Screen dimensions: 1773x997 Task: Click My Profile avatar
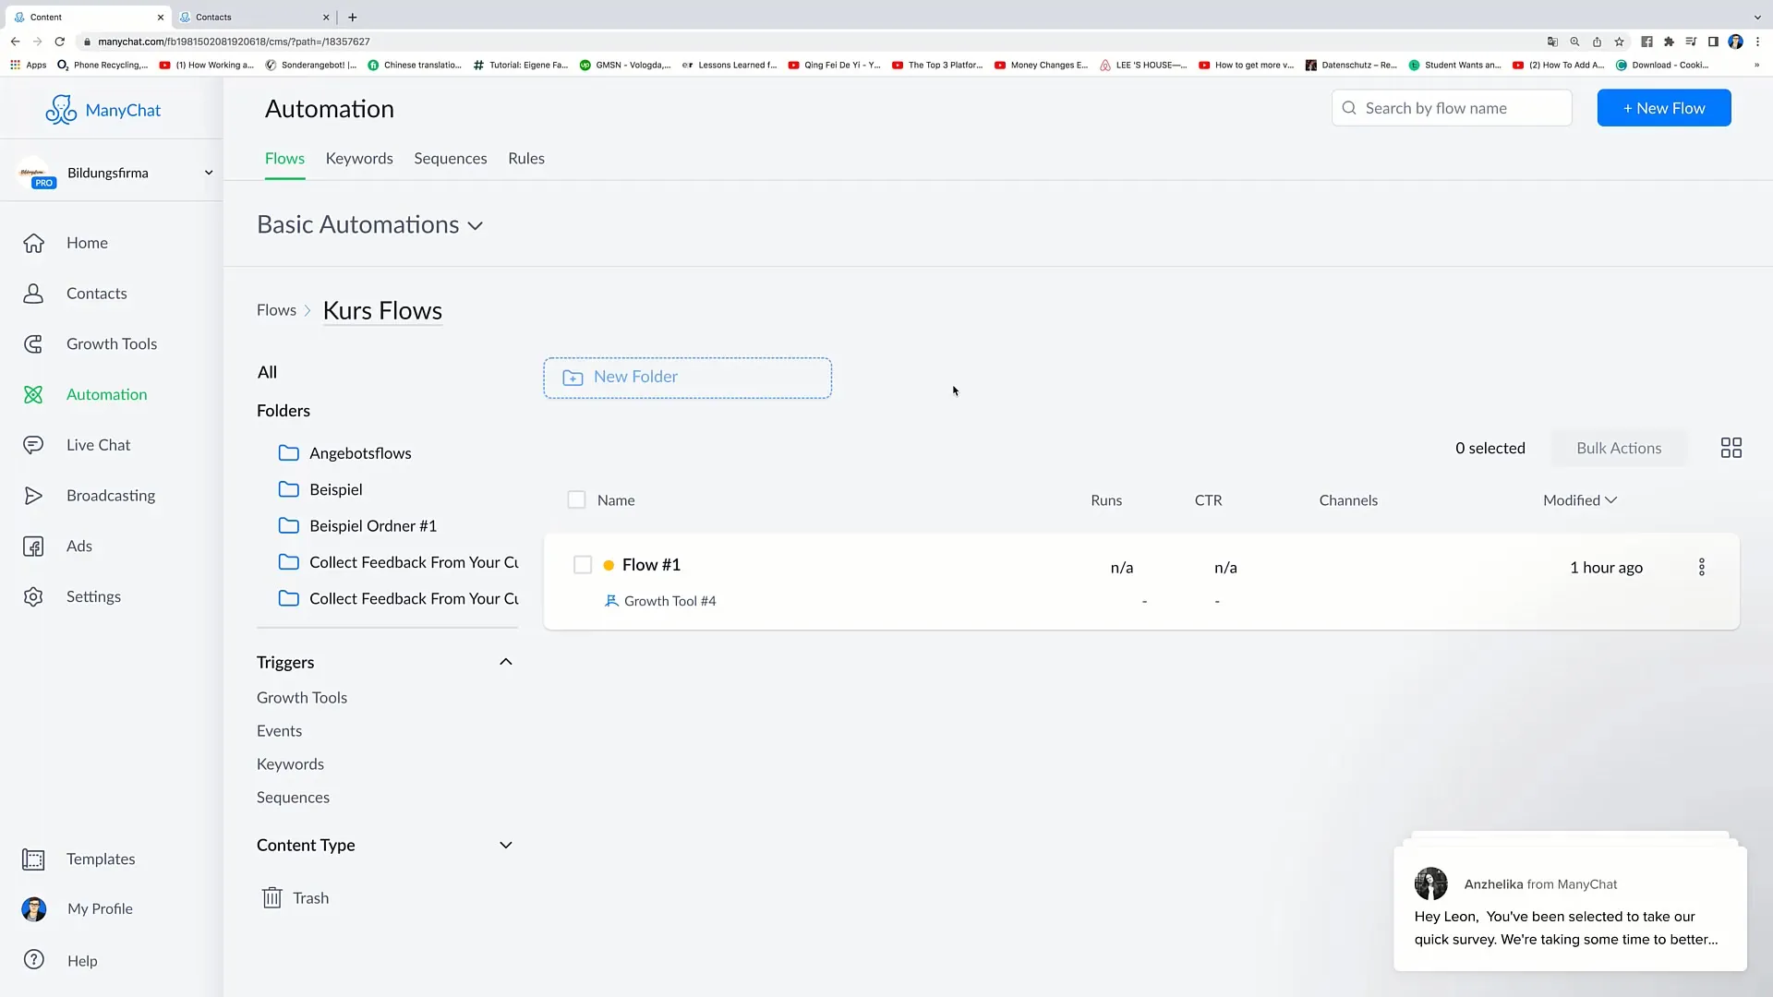34,909
